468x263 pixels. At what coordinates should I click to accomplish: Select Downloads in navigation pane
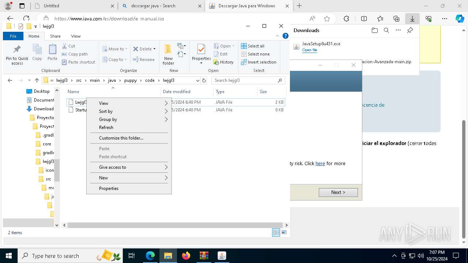pos(40,109)
